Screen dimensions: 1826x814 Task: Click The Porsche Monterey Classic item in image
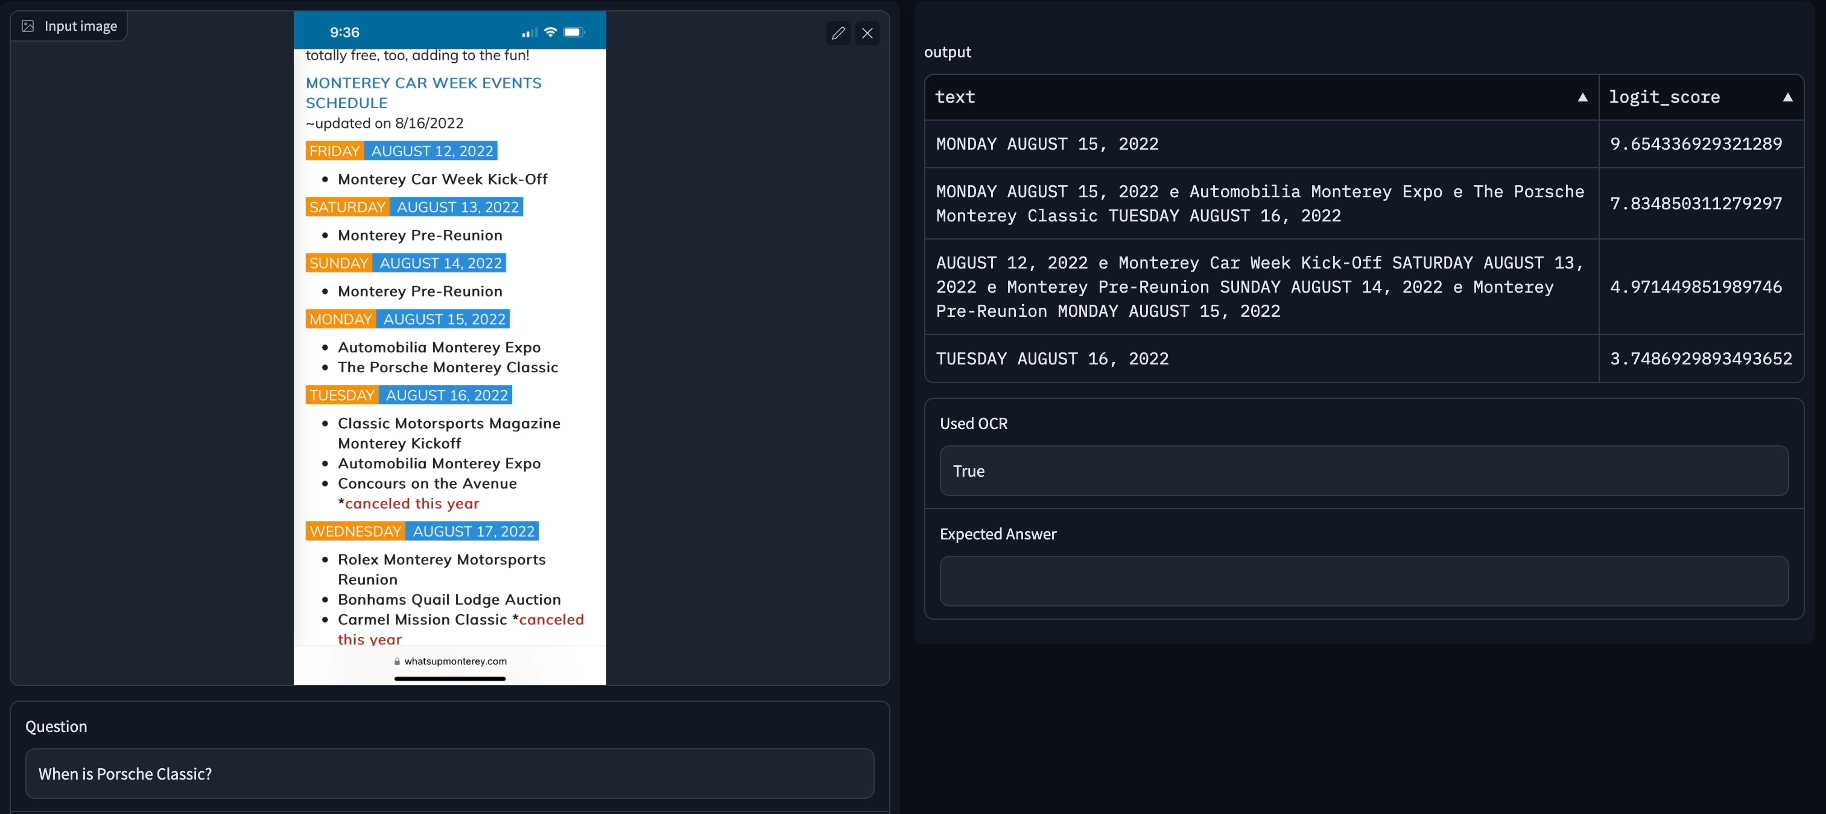[448, 367]
